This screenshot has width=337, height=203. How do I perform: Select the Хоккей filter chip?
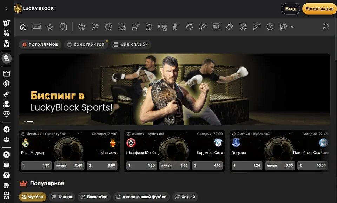[x=185, y=197]
